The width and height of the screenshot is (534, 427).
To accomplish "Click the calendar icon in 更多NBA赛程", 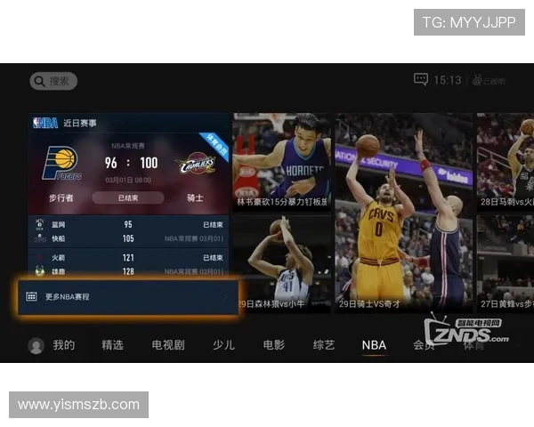I will click(31, 296).
